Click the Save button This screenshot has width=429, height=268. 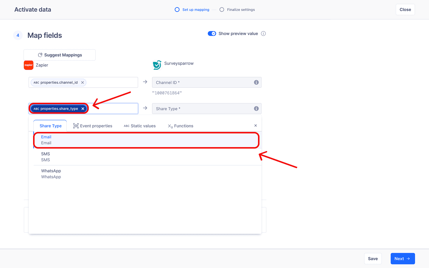[x=373, y=259]
